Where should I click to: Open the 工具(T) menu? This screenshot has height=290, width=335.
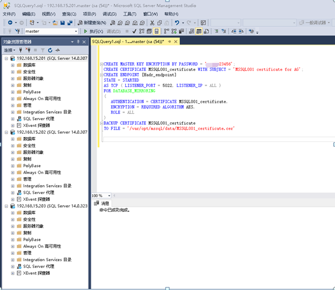129,14
